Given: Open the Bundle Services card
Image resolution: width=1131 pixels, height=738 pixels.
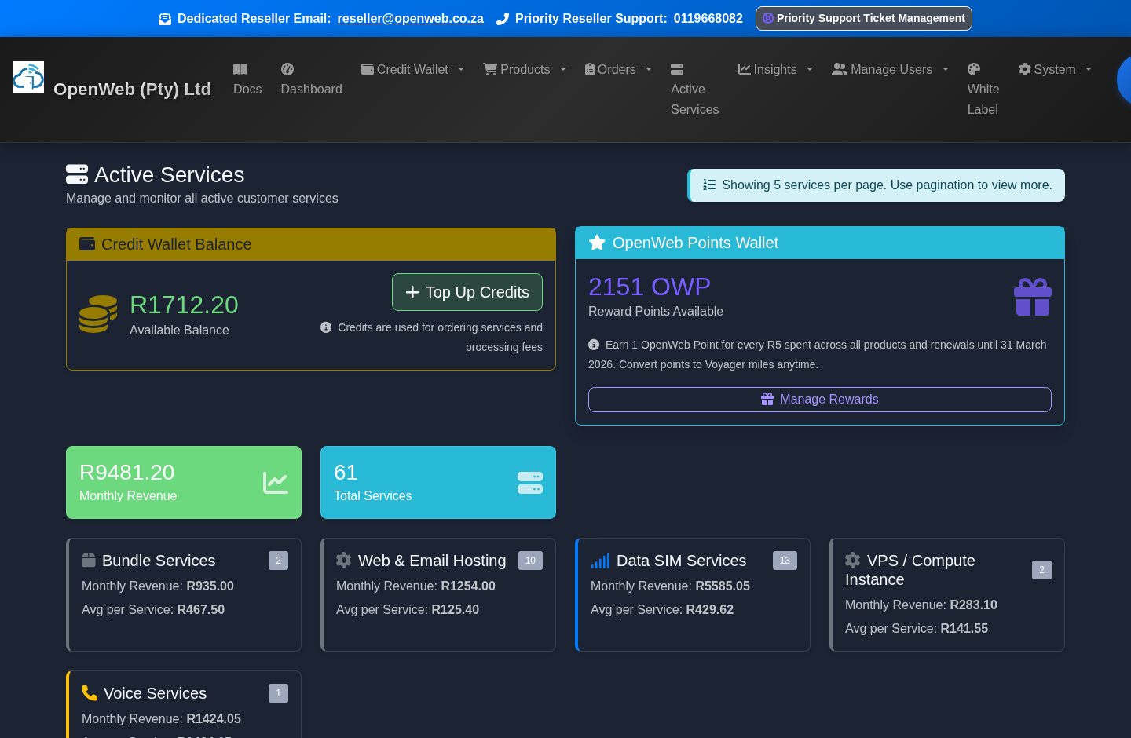Looking at the screenshot, I should (x=184, y=594).
